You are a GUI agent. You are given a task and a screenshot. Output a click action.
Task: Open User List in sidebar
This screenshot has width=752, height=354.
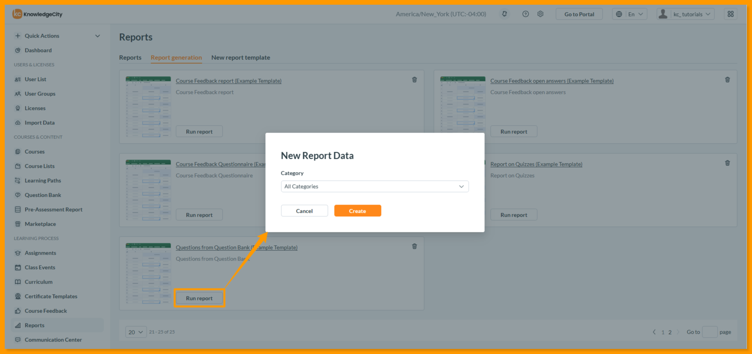[35, 79]
